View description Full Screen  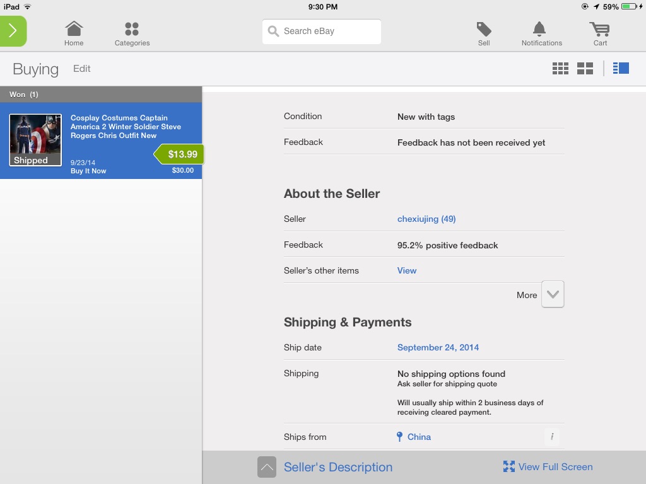[555, 467]
